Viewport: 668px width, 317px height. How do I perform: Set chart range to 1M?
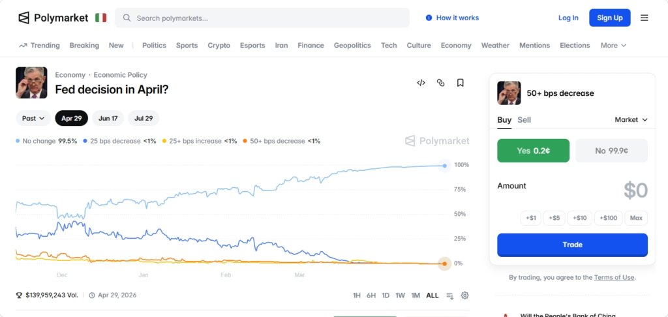(x=416, y=295)
